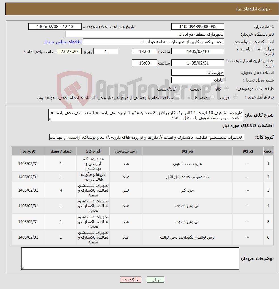Image resolution: width=279 pixels, height=289 pixels.
Task: Select the کالا/خدمت radio button
Action: click(x=181, y=89)
